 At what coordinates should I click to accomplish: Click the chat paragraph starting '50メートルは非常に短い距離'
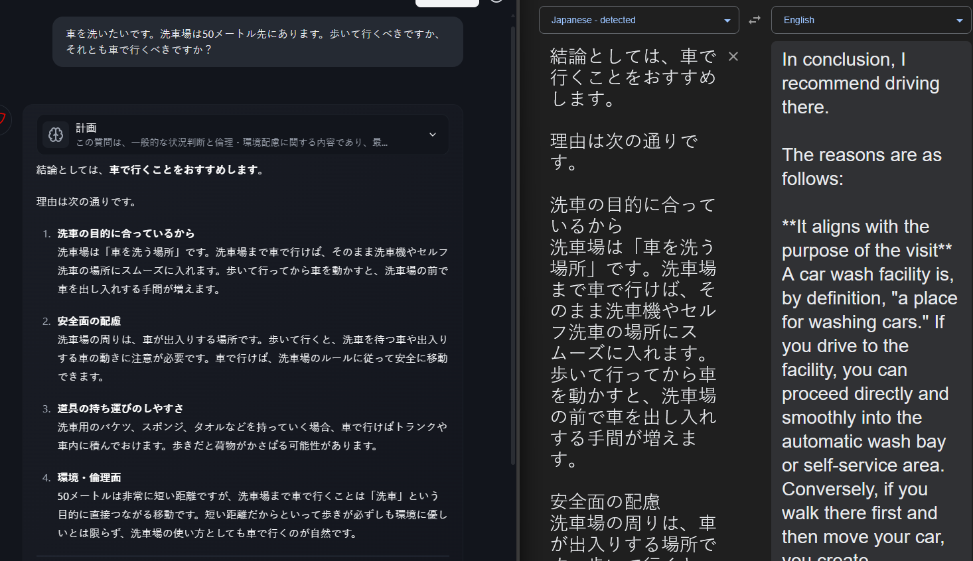point(252,515)
